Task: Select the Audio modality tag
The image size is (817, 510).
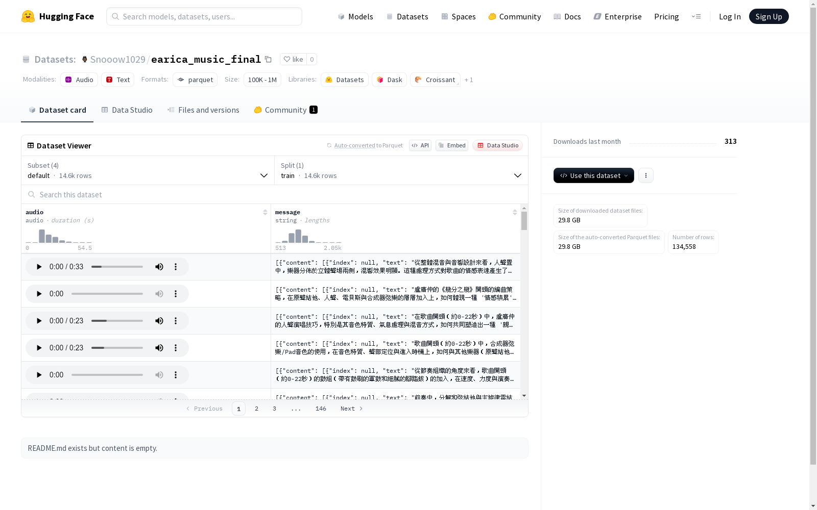Action: 79,80
